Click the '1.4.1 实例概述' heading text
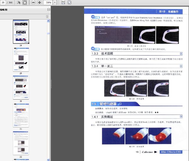The height and width of the screenshot is (161, 189). (x=102, y=117)
